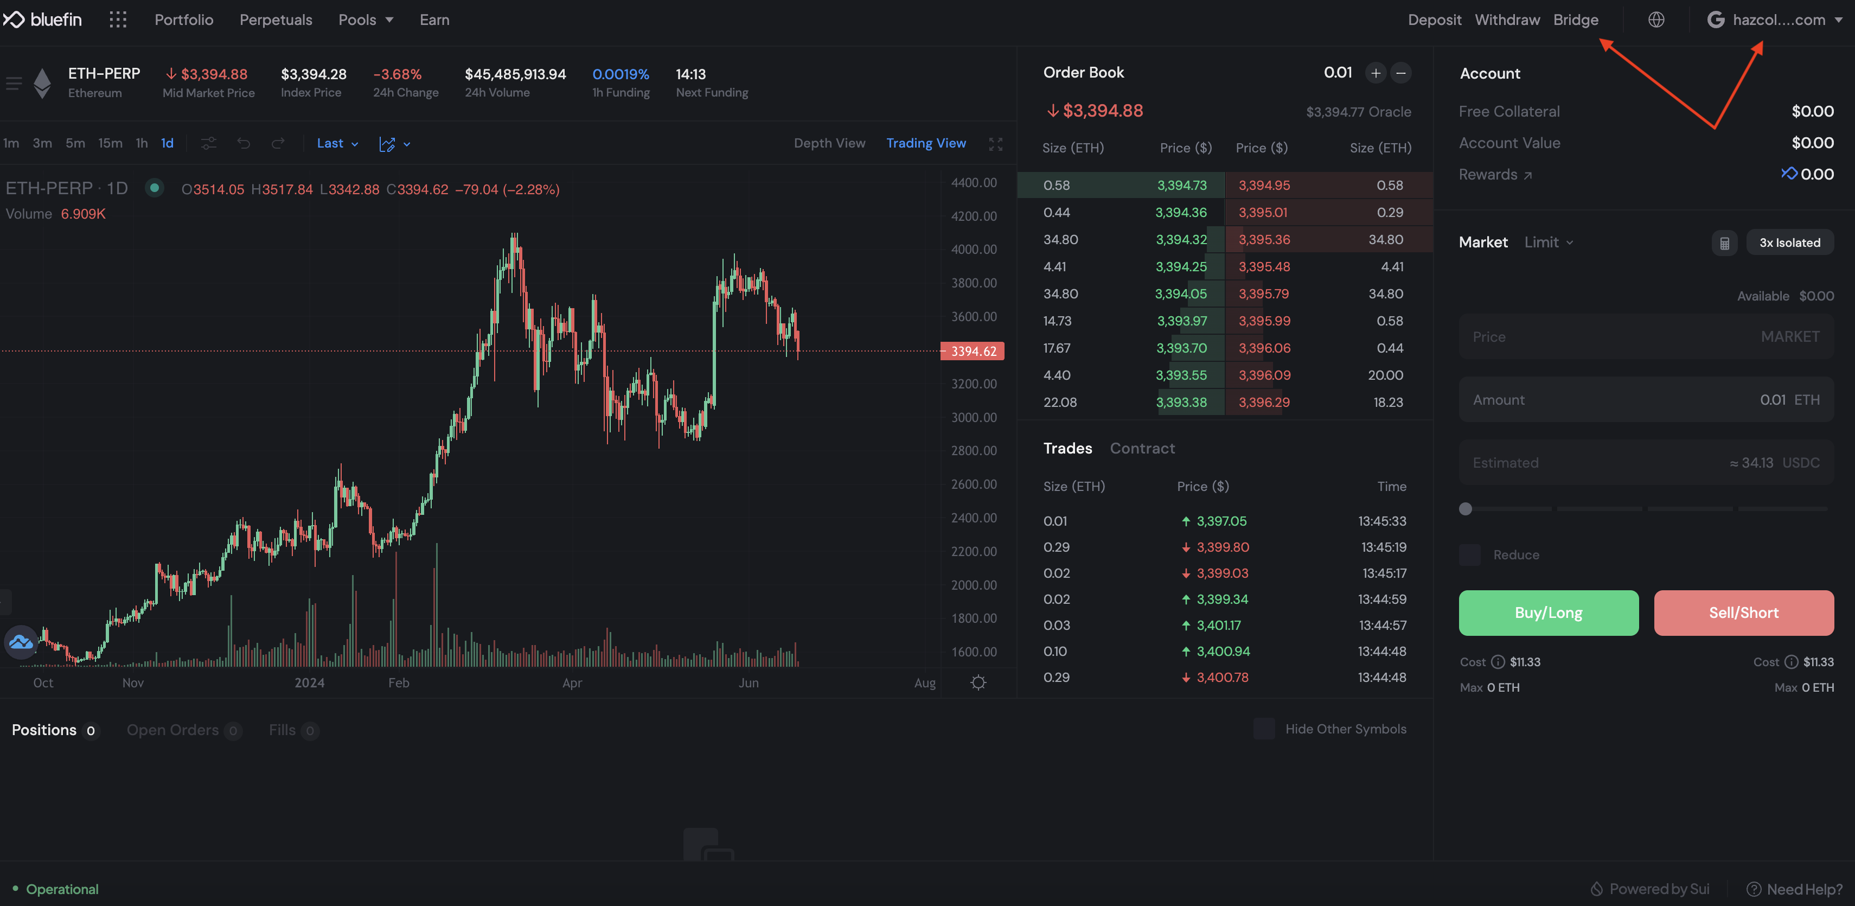Open chart settings gear icon

pos(978,682)
